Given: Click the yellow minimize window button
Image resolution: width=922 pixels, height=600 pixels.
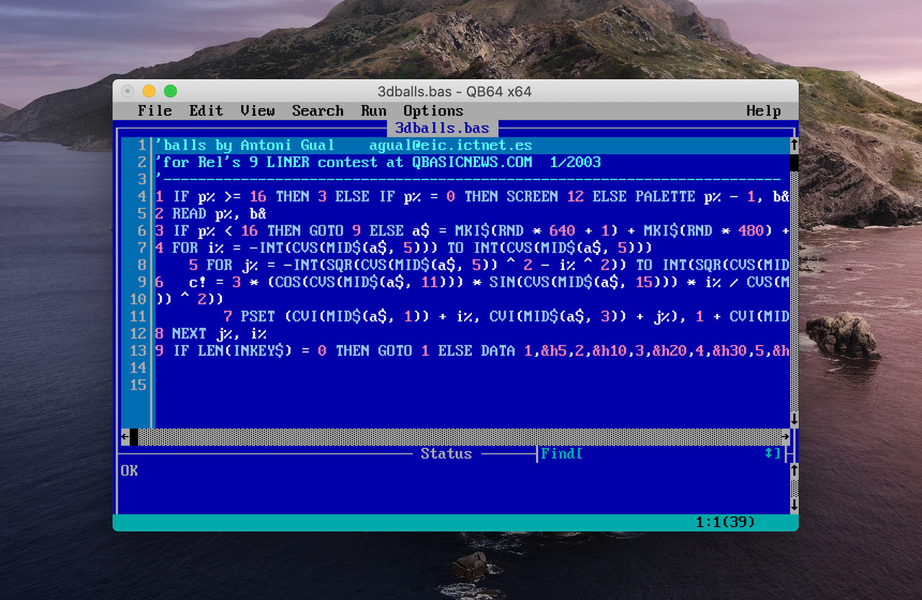Looking at the screenshot, I should 149,91.
